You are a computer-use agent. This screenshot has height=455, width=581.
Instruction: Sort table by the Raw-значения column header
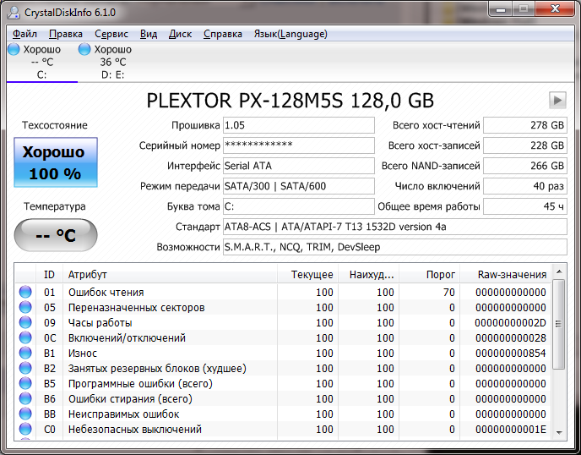(505, 275)
